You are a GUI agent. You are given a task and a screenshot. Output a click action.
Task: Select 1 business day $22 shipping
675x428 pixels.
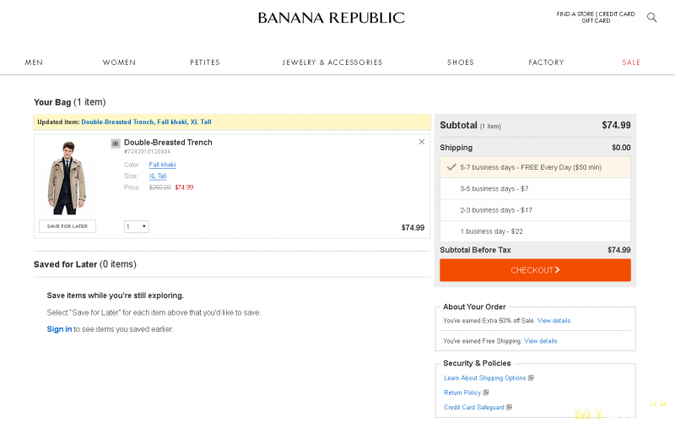pyautogui.click(x=535, y=231)
